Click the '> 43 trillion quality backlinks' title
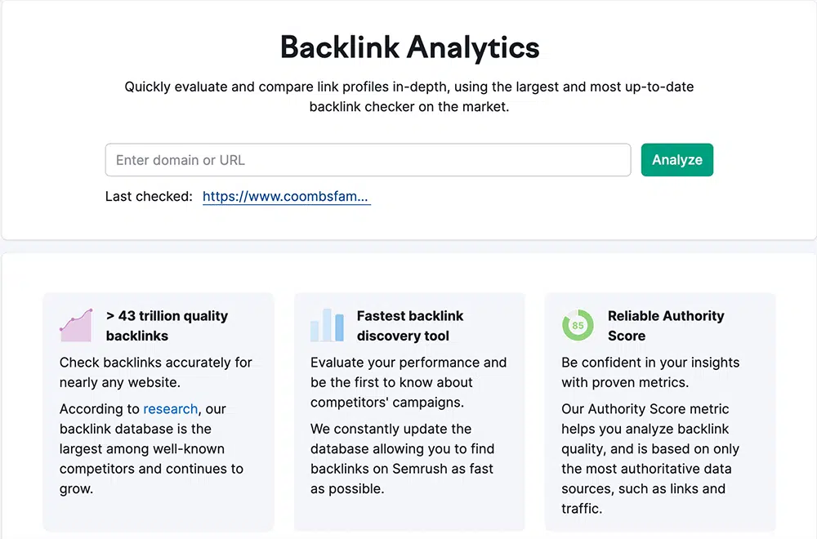This screenshot has width=817, height=539. pyautogui.click(x=167, y=326)
